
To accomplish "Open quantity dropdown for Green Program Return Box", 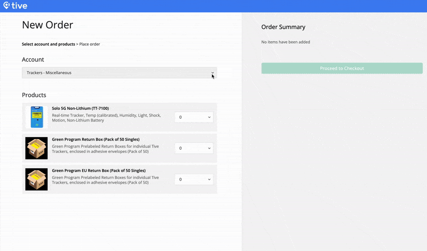I will pyautogui.click(x=194, y=148).
